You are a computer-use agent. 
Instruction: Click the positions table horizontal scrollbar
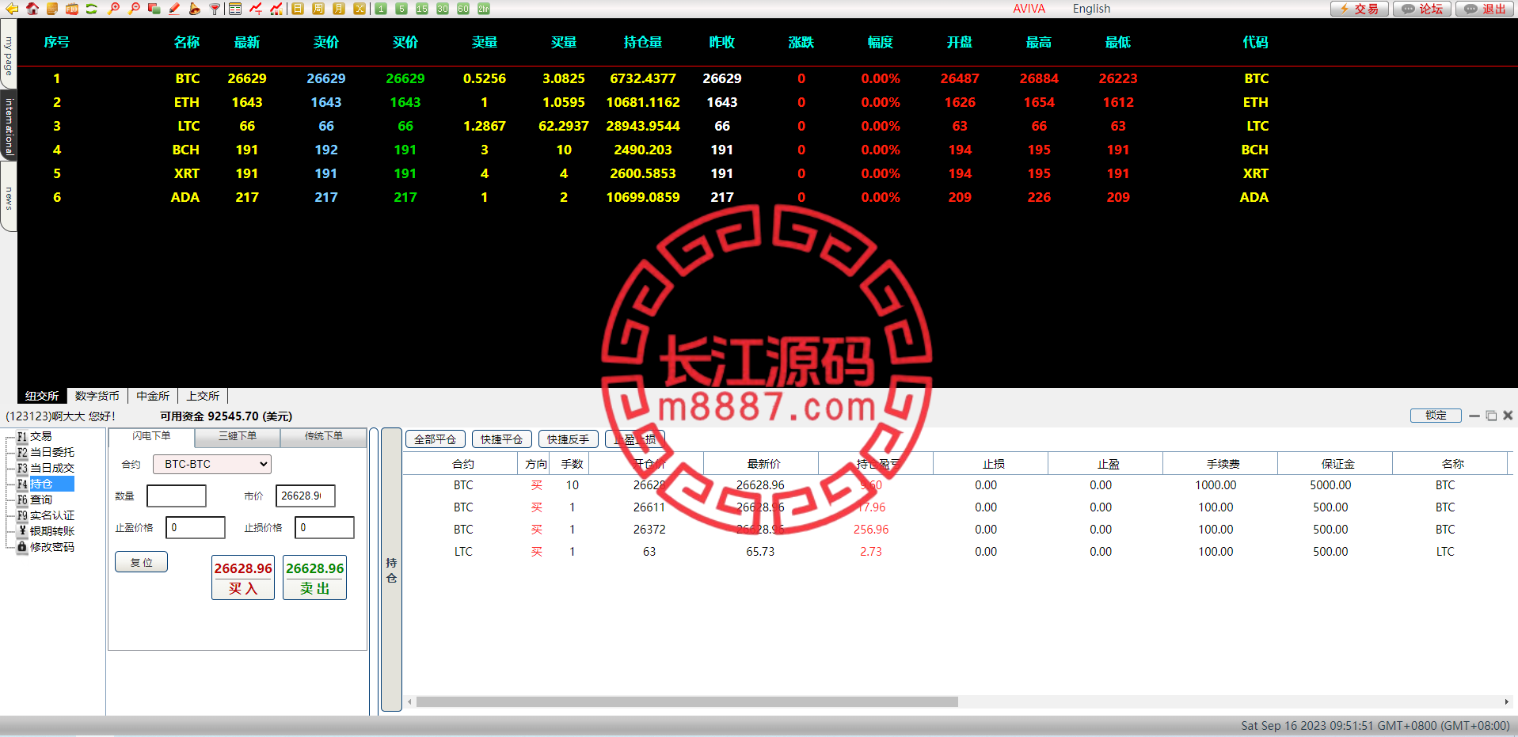point(687,701)
